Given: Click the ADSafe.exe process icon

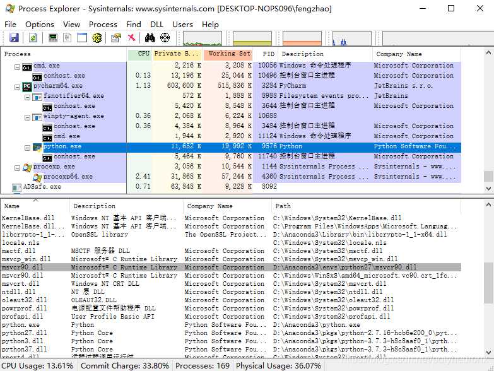Looking at the screenshot, I should coord(16,187).
